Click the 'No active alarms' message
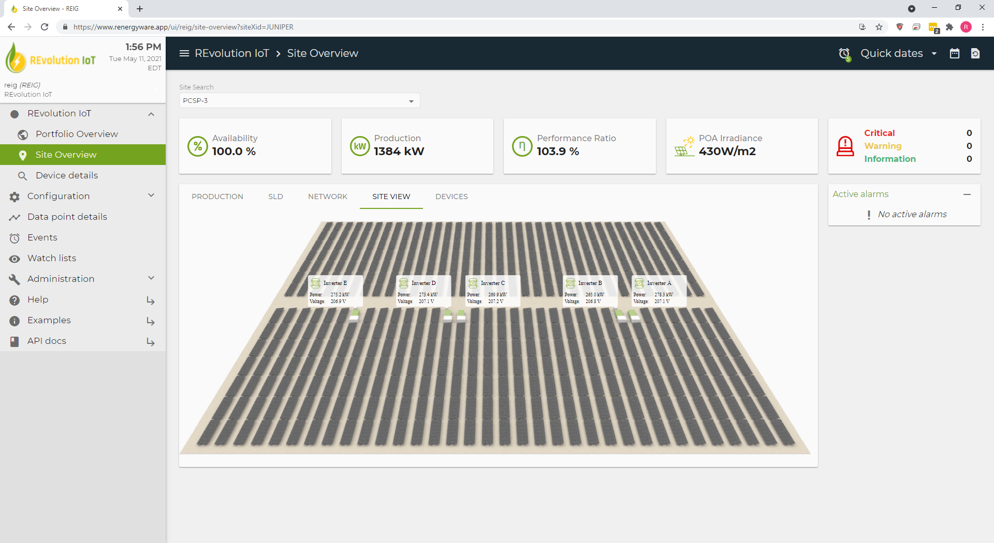 tap(912, 214)
